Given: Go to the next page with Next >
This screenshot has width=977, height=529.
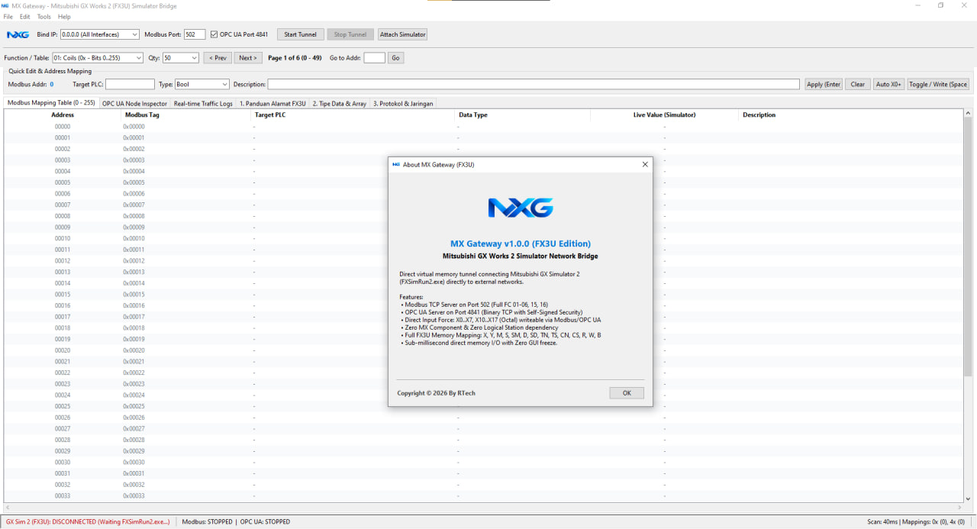Looking at the screenshot, I should coord(247,58).
